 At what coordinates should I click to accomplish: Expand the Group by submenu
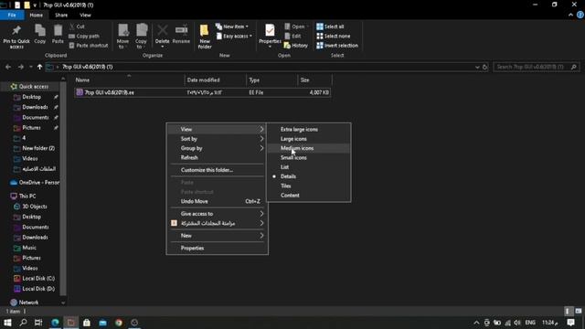pyautogui.click(x=218, y=148)
